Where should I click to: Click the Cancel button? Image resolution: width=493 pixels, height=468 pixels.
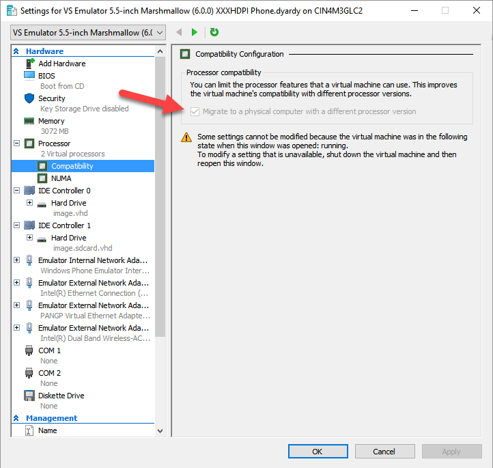click(x=384, y=452)
